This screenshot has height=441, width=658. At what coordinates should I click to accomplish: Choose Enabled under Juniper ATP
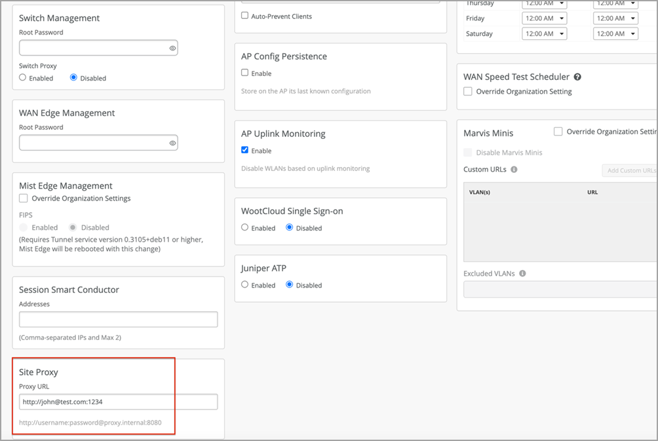coord(245,285)
